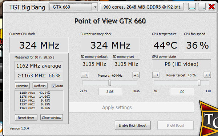Increase power target with +1 button
Image resolution: width=218 pixels, height=136 pixels.
(207, 75)
